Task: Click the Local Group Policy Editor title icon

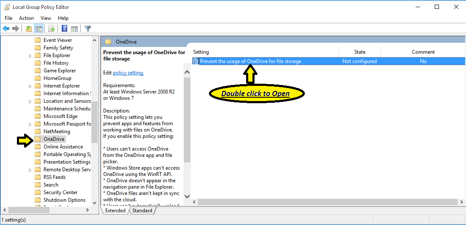Action: (7, 7)
